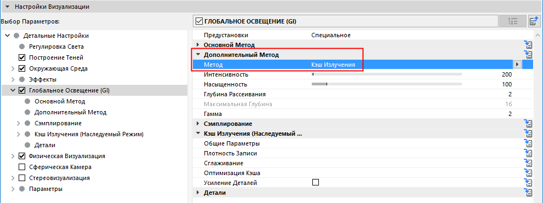This screenshot has height=203, width=543.
Task: Click the tree view toggle icon in header
Action: [512, 21]
